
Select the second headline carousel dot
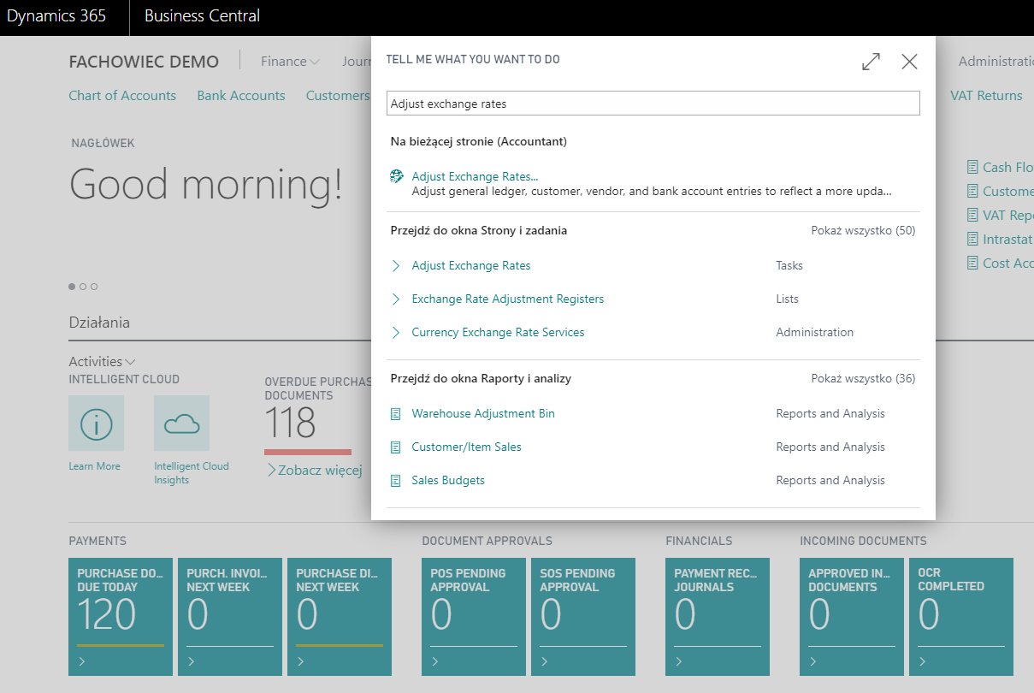pos(83,287)
